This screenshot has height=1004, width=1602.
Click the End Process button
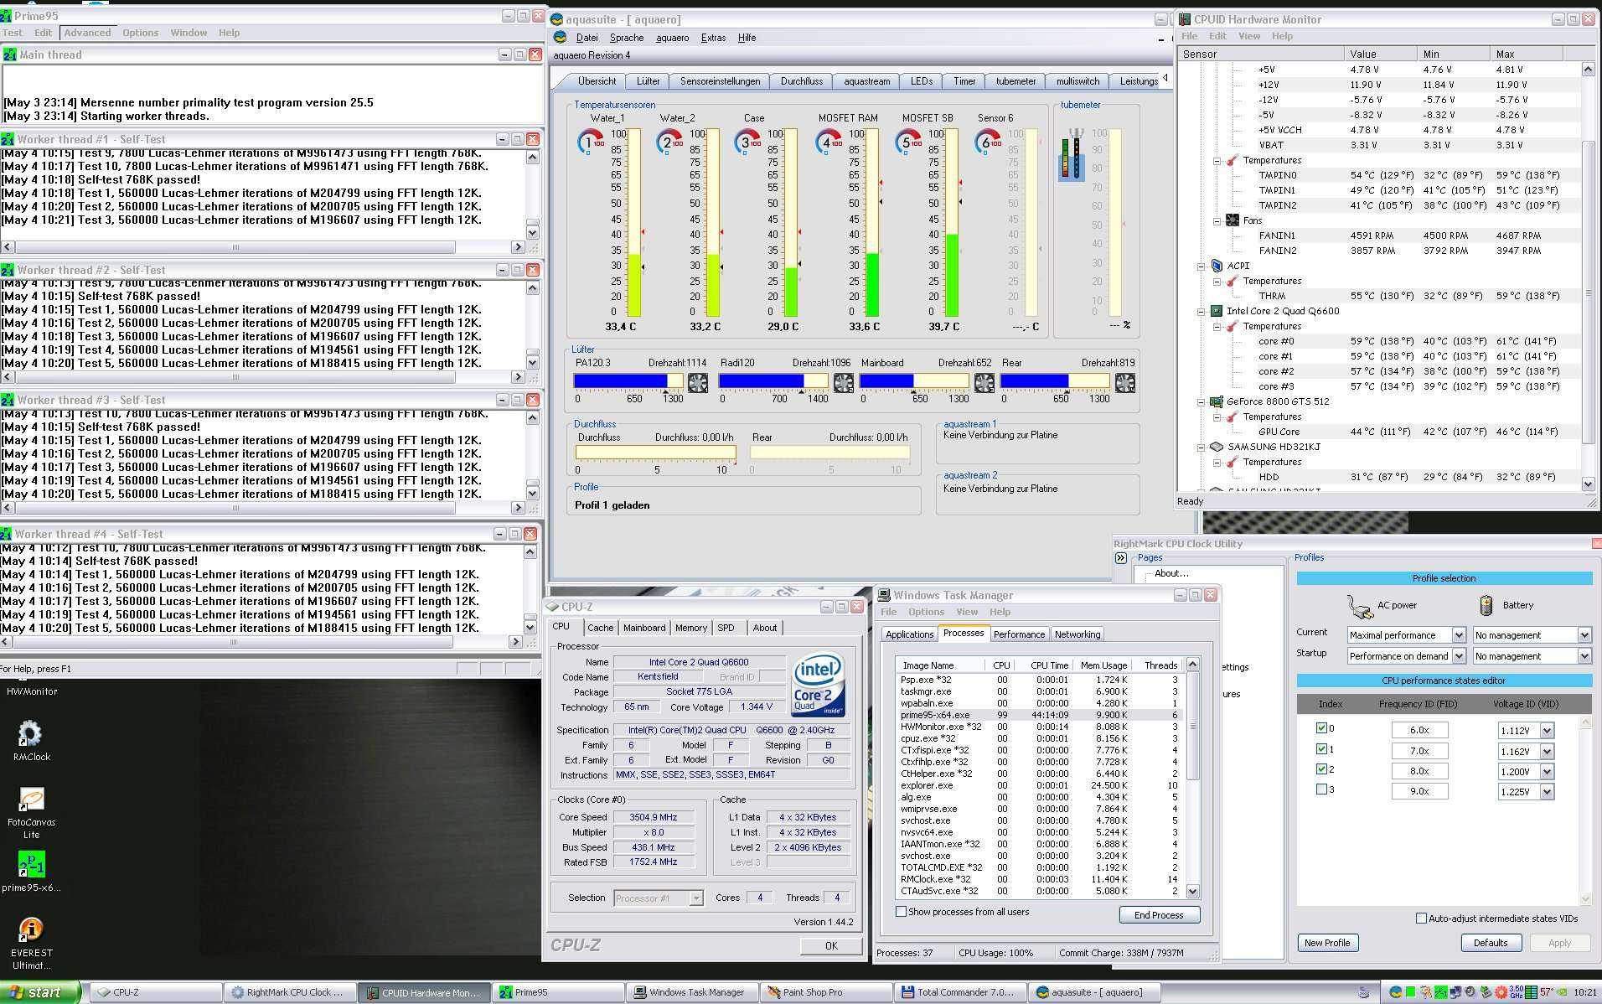pos(1159,915)
